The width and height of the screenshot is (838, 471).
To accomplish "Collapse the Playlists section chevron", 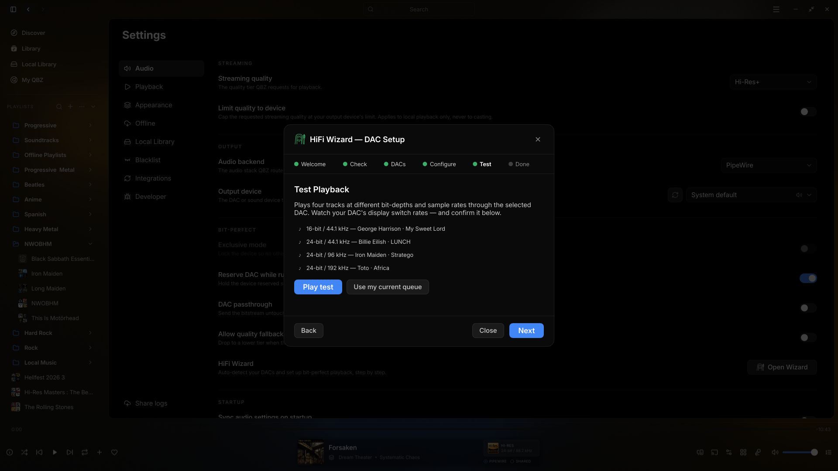I will [93, 106].
